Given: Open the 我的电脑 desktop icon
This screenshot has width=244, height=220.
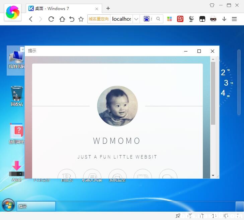Looking at the screenshot, I should coord(16,60).
